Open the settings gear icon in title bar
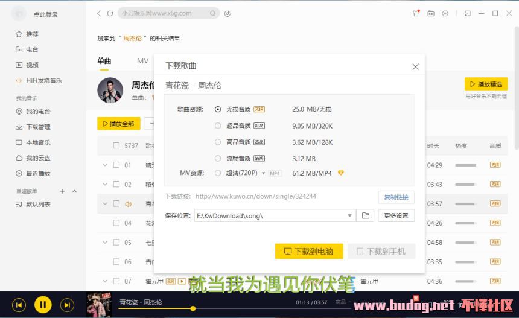 click(445, 13)
